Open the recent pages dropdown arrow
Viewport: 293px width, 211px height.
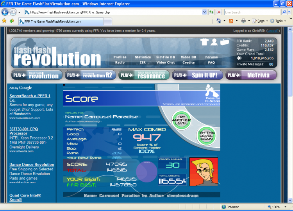[x=19, y=13]
